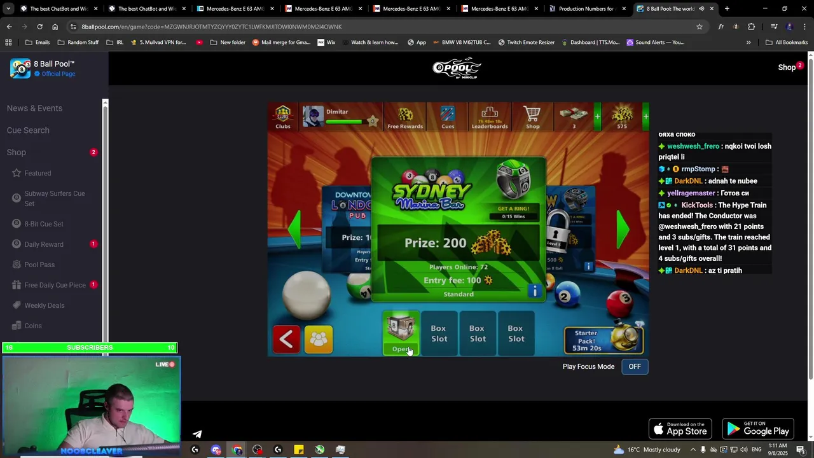Open Random Stuff bookmark folder
The width and height of the screenshot is (814, 458).
pos(78,43)
